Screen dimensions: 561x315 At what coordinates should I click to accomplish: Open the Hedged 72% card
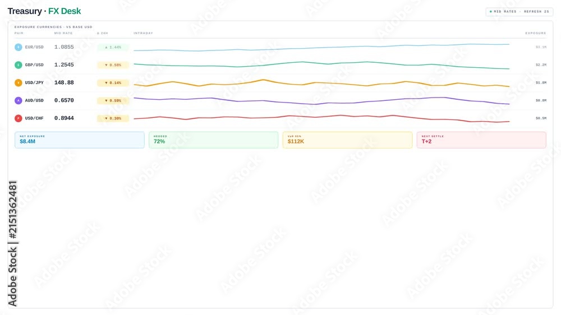[x=213, y=140]
